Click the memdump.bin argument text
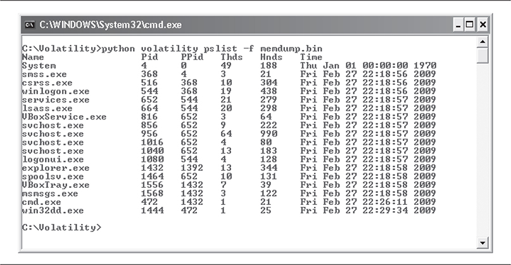The image size is (511, 265). tap(291, 49)
